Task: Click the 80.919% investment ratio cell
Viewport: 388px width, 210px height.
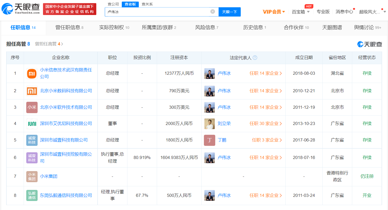Action: (142, 158)
